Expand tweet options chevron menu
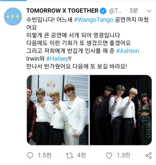The height and width of the screenshot is (165, 156). tap(149, 11)
